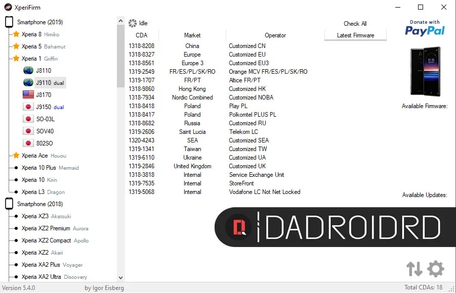Collapse the Smartphone (2018) group
The image size is (456, 293).
pos(40,204)
